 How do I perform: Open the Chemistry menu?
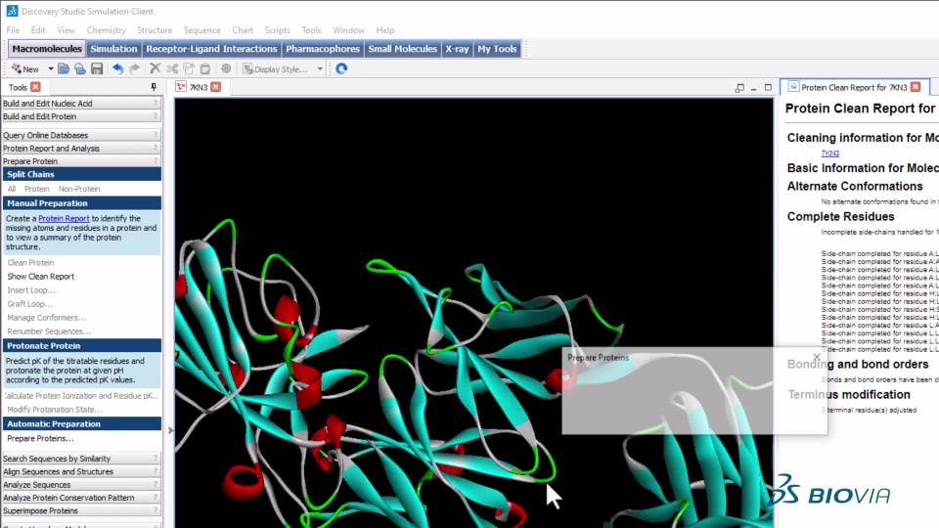click(x=106, y=30)
